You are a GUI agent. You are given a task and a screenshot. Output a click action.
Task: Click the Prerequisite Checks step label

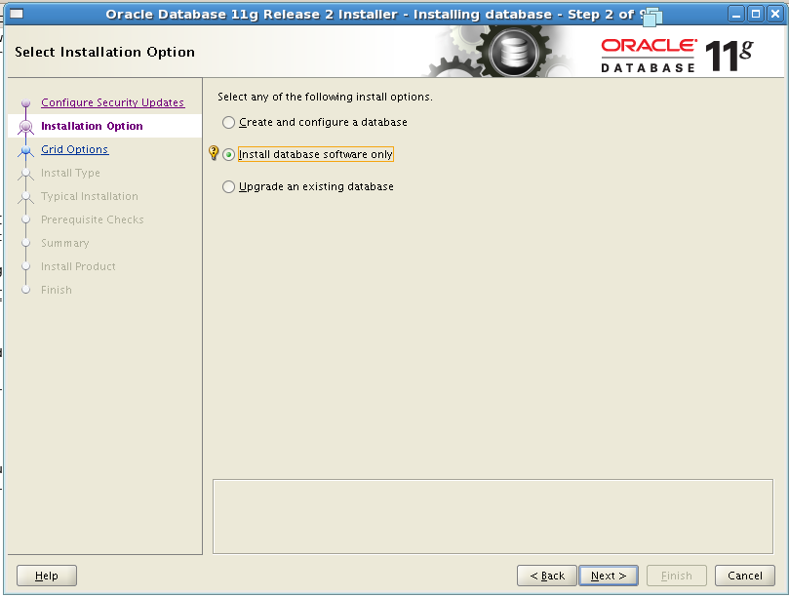93,219
